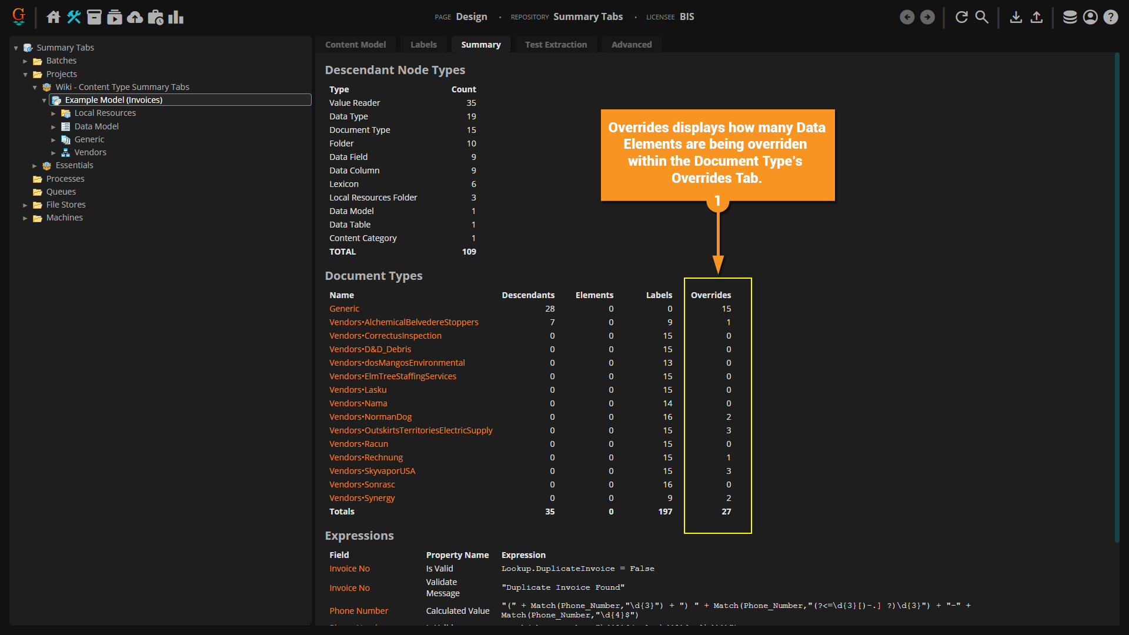Expand the File Stores folder
The image size is (1129, 635).
pyautogui.click(x=25, y=205)
